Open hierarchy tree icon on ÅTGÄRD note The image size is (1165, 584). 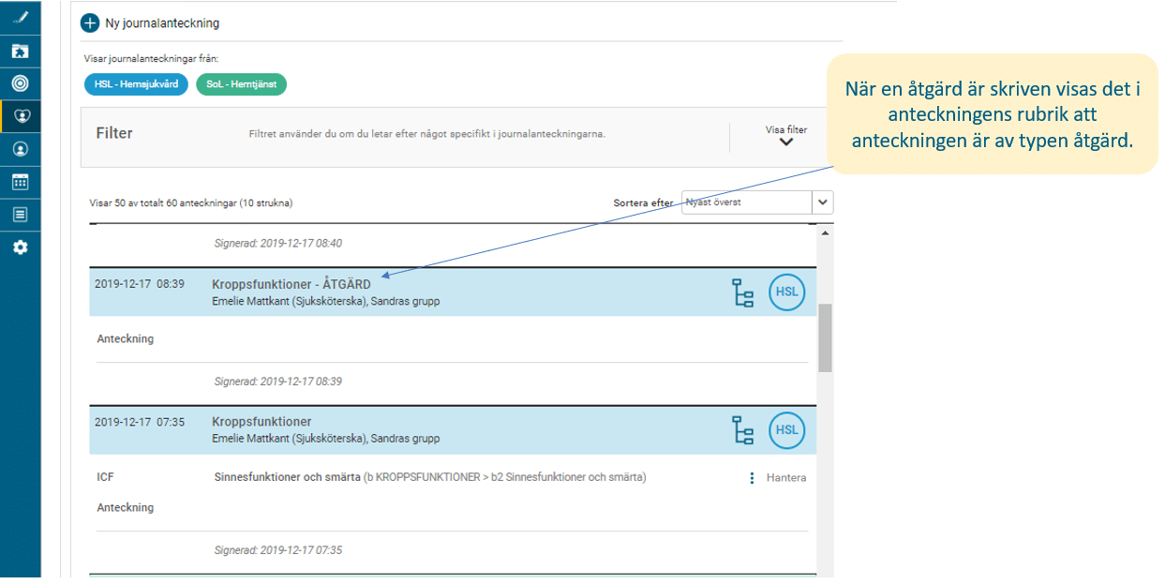click(742, 292)
